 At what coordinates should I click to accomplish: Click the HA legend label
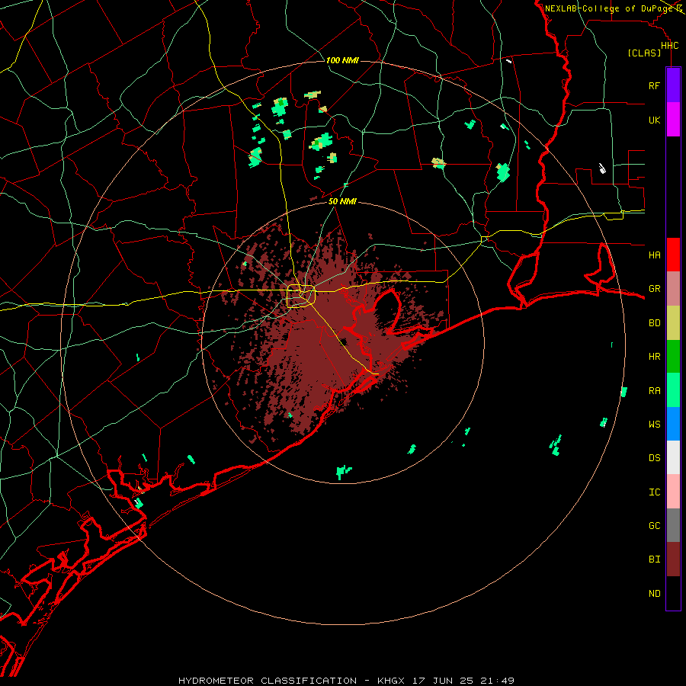pyautogui.click(x=654, y=255)
